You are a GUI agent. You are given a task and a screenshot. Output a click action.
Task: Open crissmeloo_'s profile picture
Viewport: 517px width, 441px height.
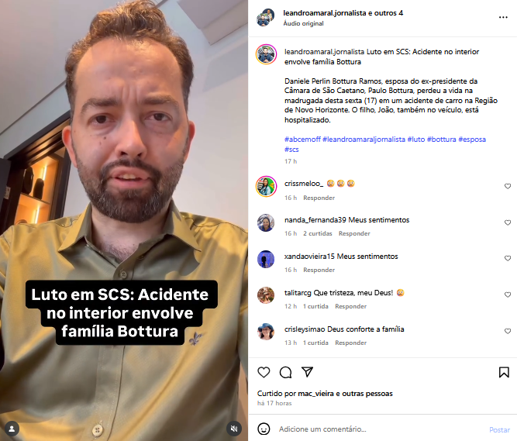click(266, 186)
